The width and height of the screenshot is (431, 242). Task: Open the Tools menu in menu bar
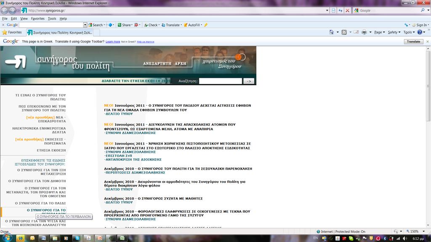tap(52, 18)
